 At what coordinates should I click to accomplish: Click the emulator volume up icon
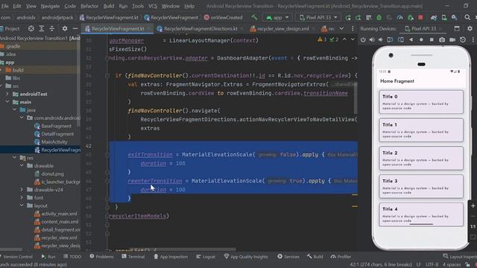[x=372, y=39]
